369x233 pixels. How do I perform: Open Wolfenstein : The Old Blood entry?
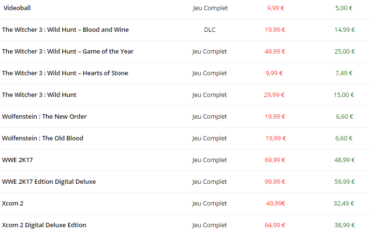43,138
